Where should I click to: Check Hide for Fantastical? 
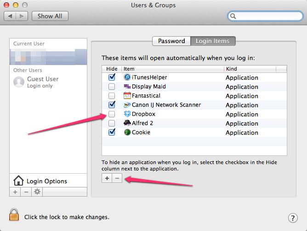pyautogui.click(x=112, y=95)
